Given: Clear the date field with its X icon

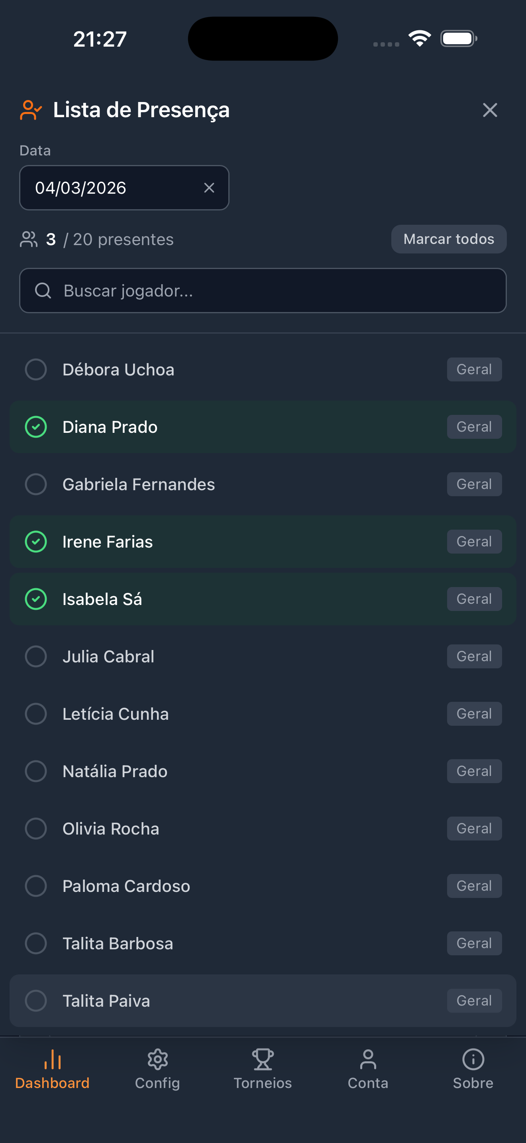Looking at the screenshot, I should (209, 188).
